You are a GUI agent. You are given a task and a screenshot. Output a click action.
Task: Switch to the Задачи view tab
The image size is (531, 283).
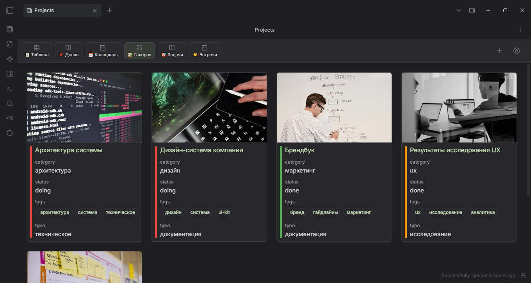click(172, 51)
